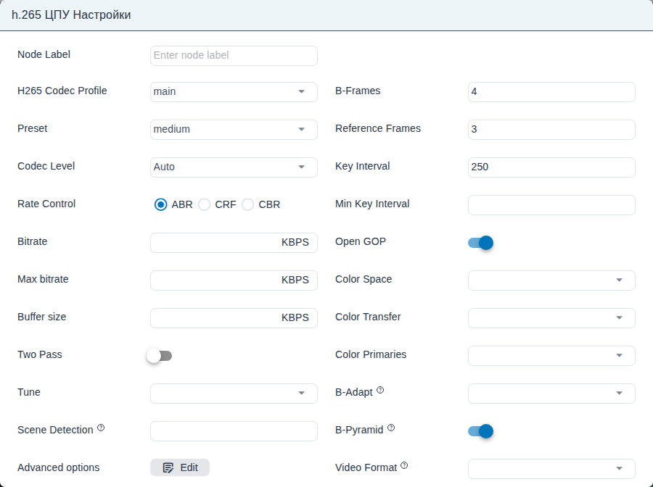
Task: Click the Video Format help question icon
Action: 404,465
